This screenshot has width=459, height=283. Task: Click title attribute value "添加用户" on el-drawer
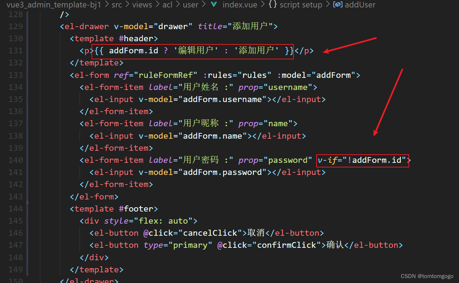coord(250,27)
